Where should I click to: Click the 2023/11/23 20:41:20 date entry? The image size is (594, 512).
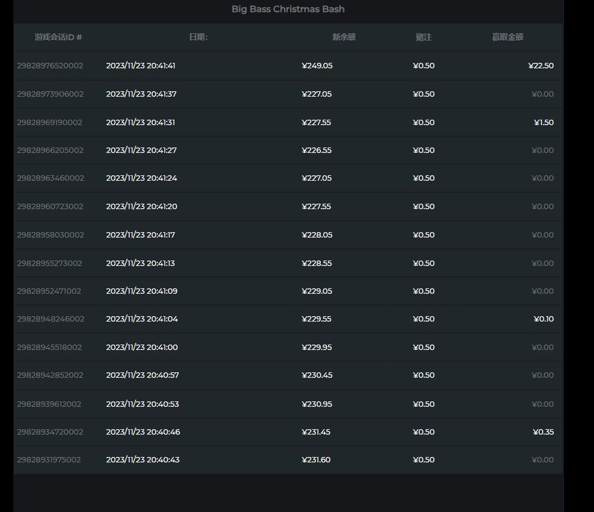[141, 207]
